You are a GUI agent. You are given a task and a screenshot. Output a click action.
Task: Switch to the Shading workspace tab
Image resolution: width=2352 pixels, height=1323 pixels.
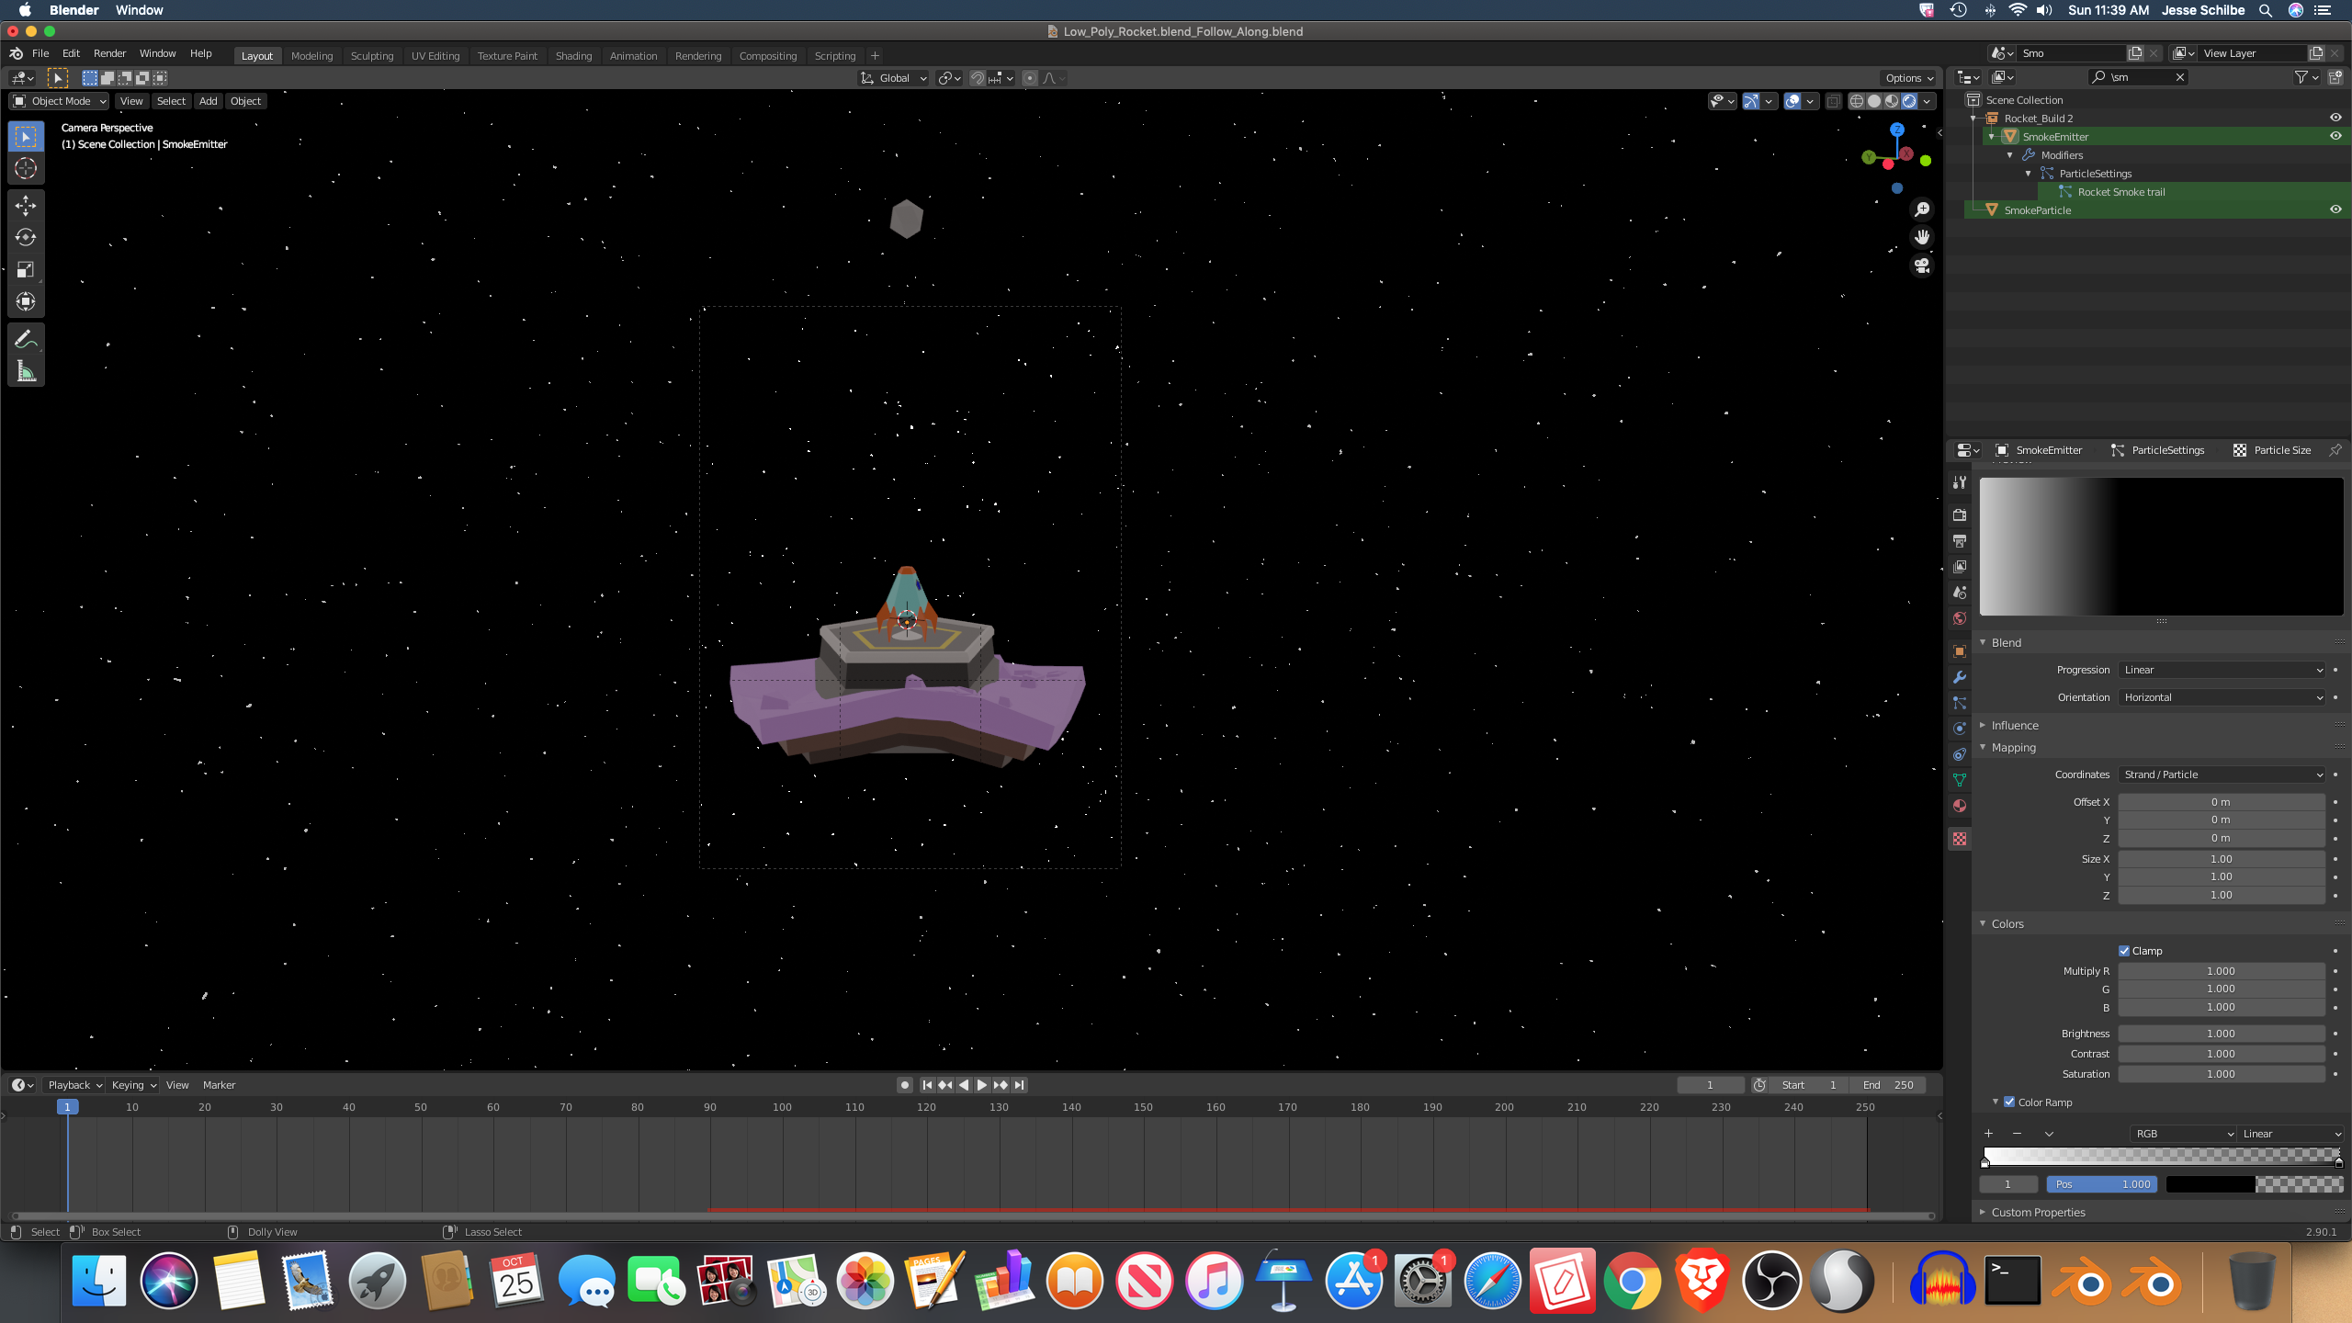coord(573,56)
